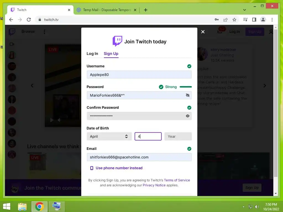The image size is (283, 212).
Task: Click the Twitch home logo in header
Action: [x=12, y=32]
